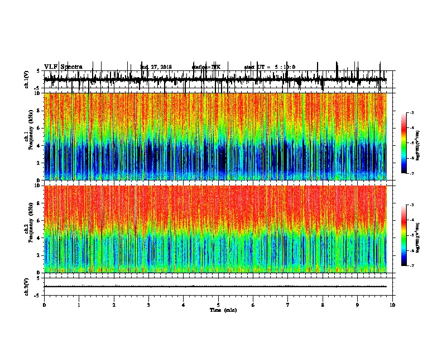Click the ch.1 colorbar "-3" value
The width and height of the screenshot is (442, 342).
tap(412, 112)
